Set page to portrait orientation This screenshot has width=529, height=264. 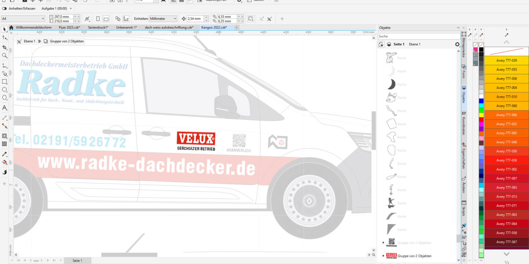[x=98, y=19]
